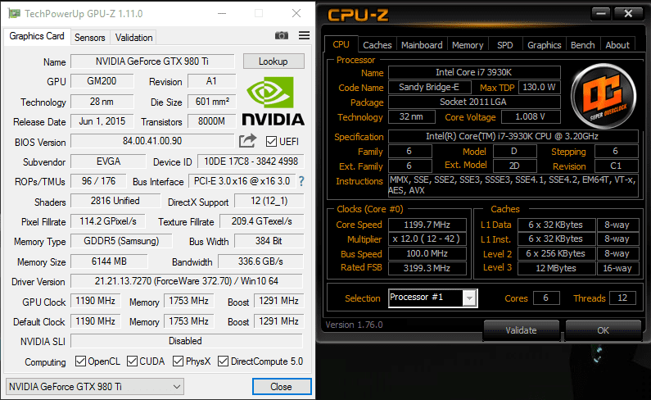The height and width of the screenshot is (400, 651).
Task: Minimize the GPU-Z window
Action: (222, 13)
